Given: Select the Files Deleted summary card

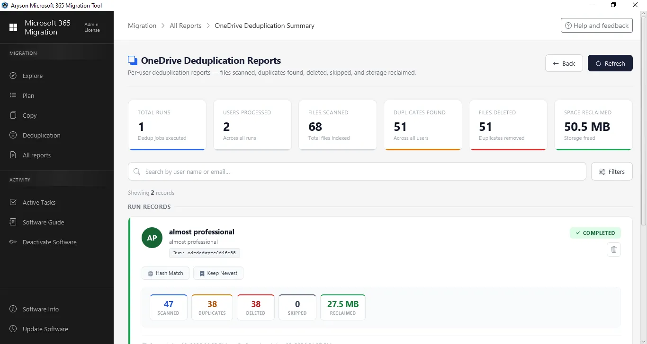Looking at the screenshot, I should pyautogui.click(x=508, y=125).
